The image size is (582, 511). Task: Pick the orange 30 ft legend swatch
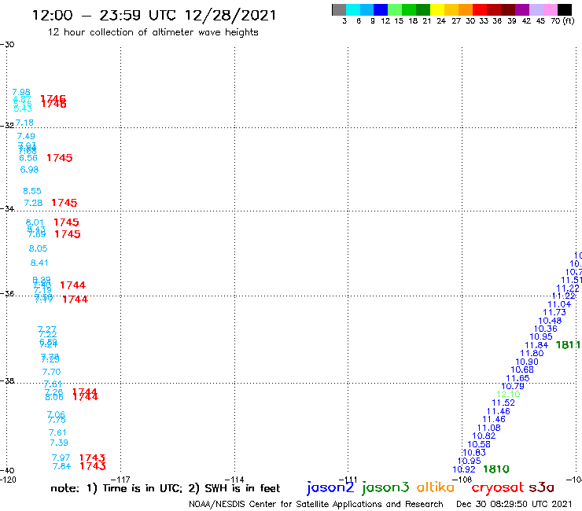[x=466, y=9]
